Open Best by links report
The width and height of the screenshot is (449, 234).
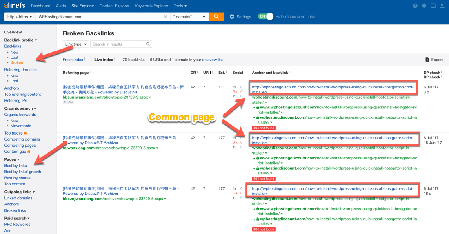coord(16,166)
